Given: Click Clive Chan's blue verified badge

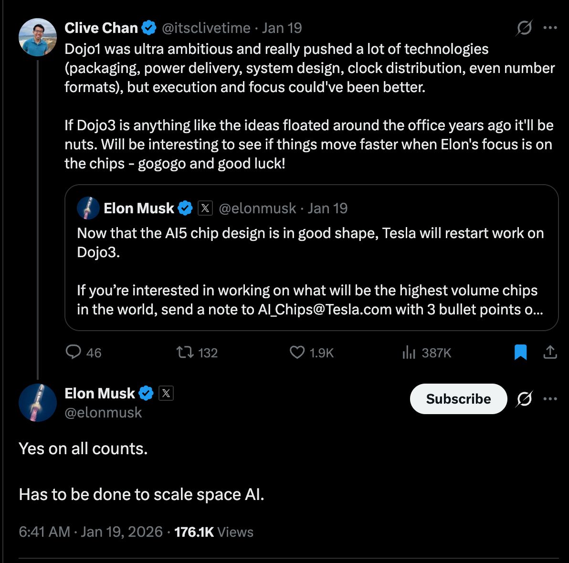Looking at the screenshot, I should pyautogui.click(x=149, y=28).
